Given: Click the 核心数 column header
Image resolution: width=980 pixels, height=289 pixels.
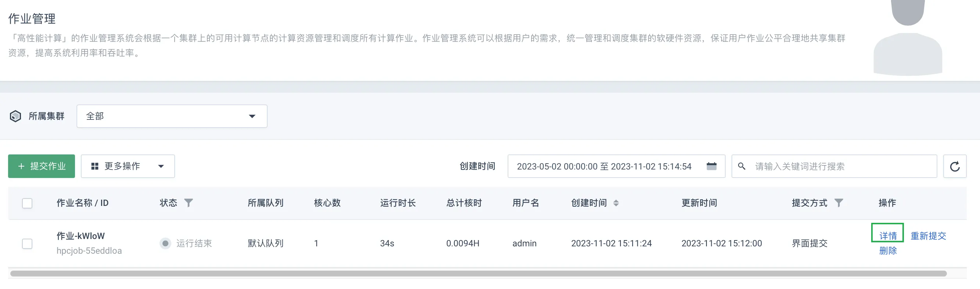Looking at the screenshot, I should point(327,203).
